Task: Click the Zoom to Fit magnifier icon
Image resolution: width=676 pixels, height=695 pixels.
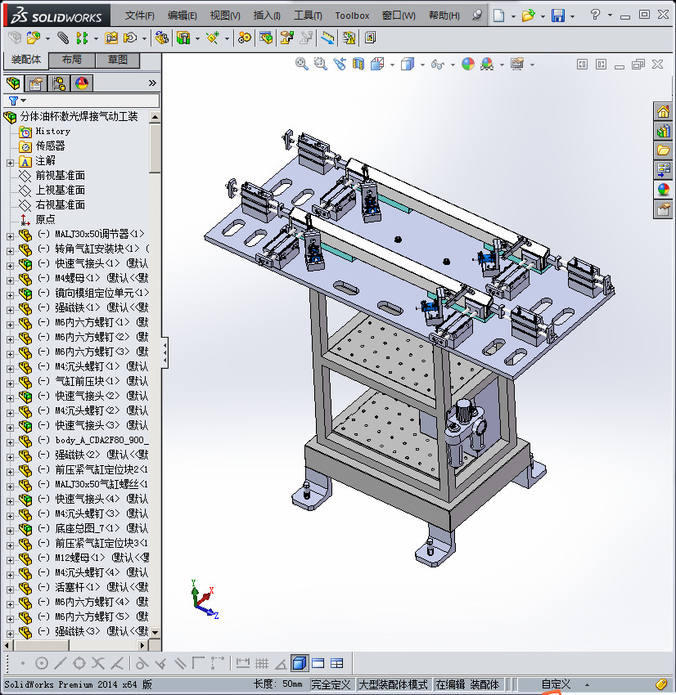Action: (x=302, y=64)
